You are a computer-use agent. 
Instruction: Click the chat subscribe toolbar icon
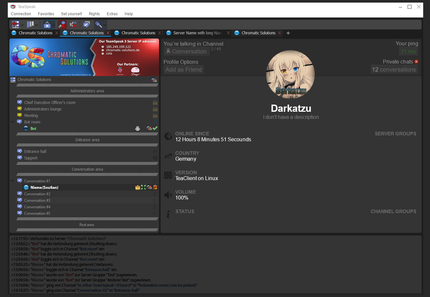(x=86, y=25)
